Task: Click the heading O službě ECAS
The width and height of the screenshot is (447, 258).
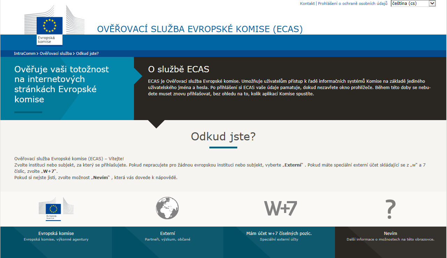Action: pyautogui.click(x=179, y=69)
